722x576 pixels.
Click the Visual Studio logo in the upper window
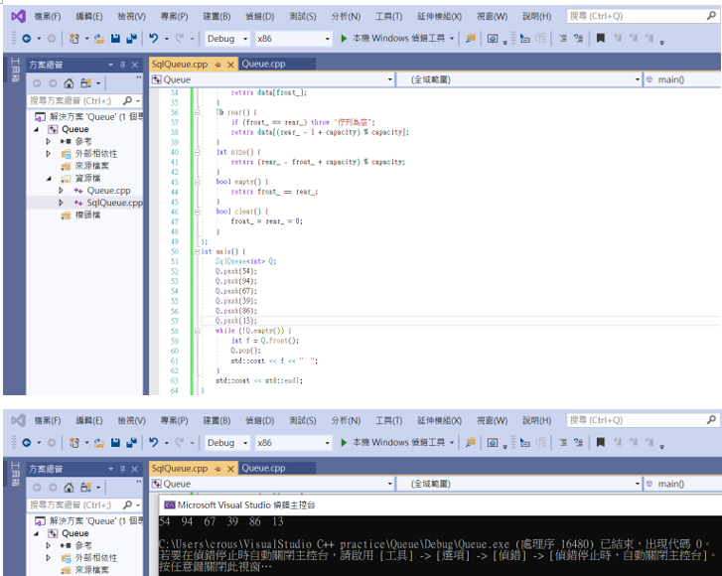(19, 17)
